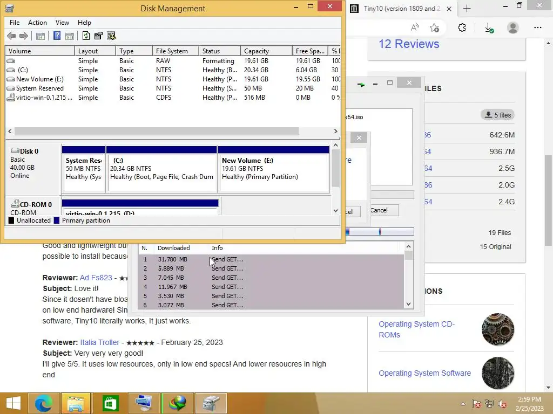Click the 5 files download button
553x414 pixels.
[497, 115]
